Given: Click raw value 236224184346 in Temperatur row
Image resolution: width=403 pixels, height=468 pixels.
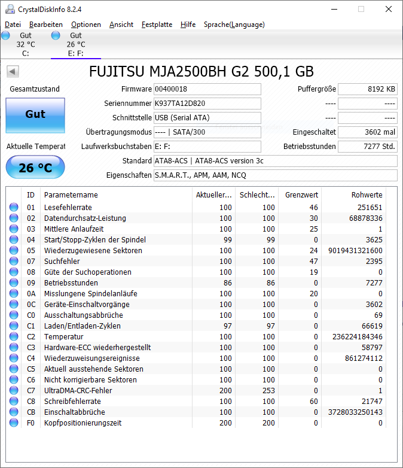Looking at the screenshot, I should click(x=358, y=337).
